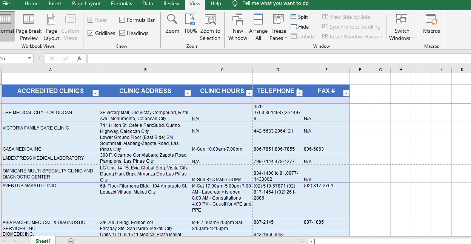This screenshot has height=244, width=471.
Task: Open CLINIC ADDRESS filter dropdown
Action: click(x=188, y=93)
